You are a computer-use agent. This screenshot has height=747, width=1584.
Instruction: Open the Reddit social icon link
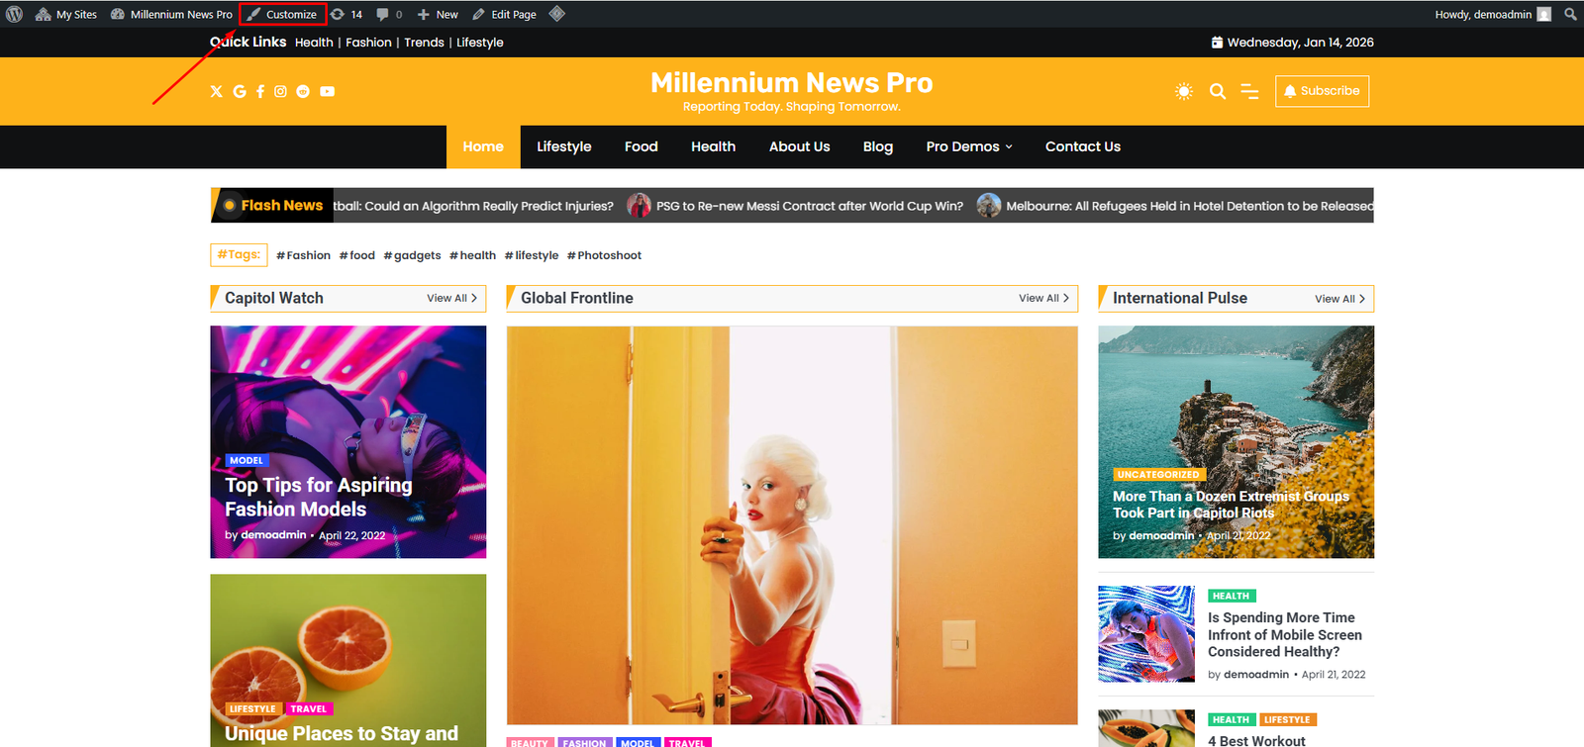303,91
